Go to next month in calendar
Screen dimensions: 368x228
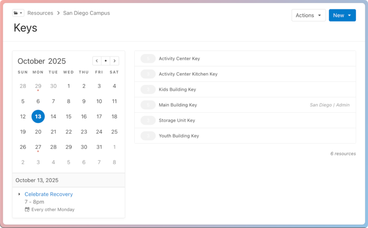[114, 61]
